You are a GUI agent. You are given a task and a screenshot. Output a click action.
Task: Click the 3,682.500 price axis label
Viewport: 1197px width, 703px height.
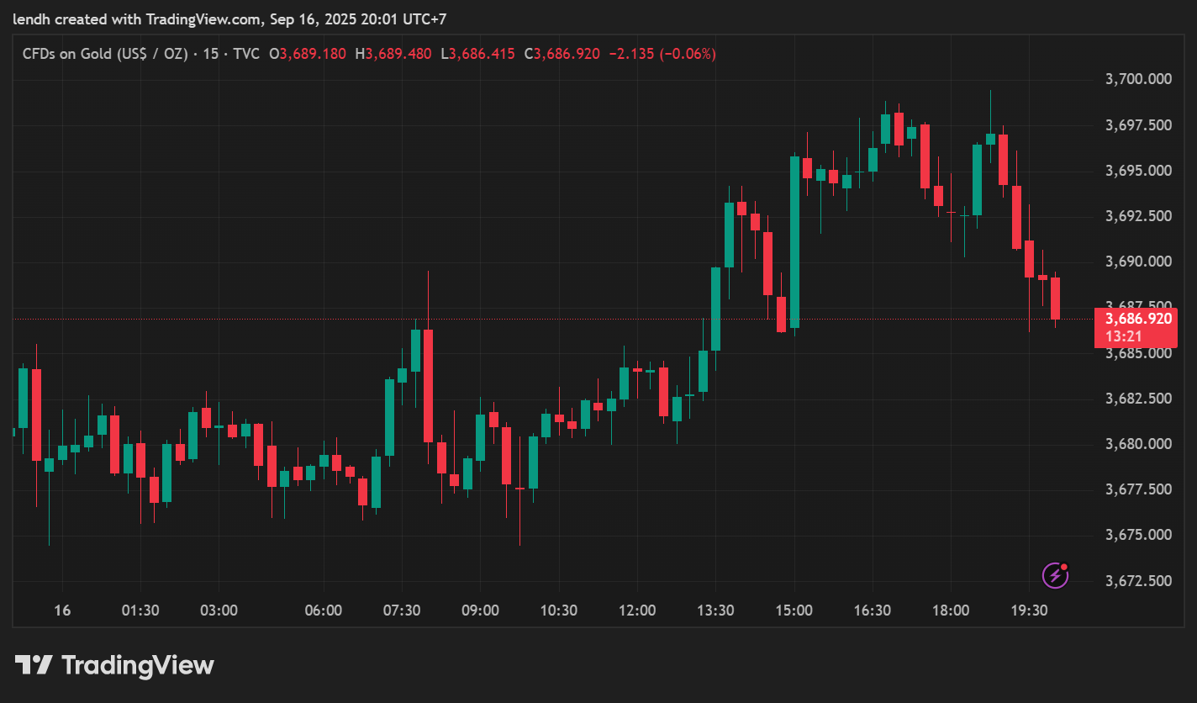1138,398
